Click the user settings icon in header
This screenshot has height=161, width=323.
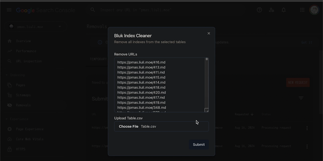pos(271,10)
